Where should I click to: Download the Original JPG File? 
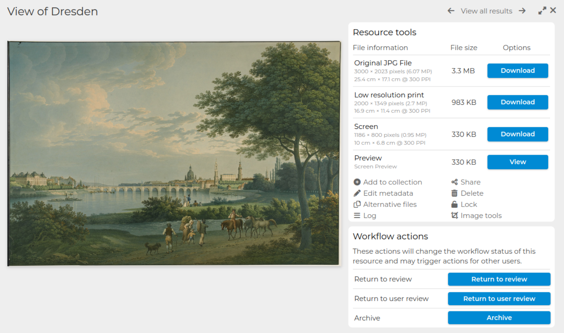click(x=518, y=71)
